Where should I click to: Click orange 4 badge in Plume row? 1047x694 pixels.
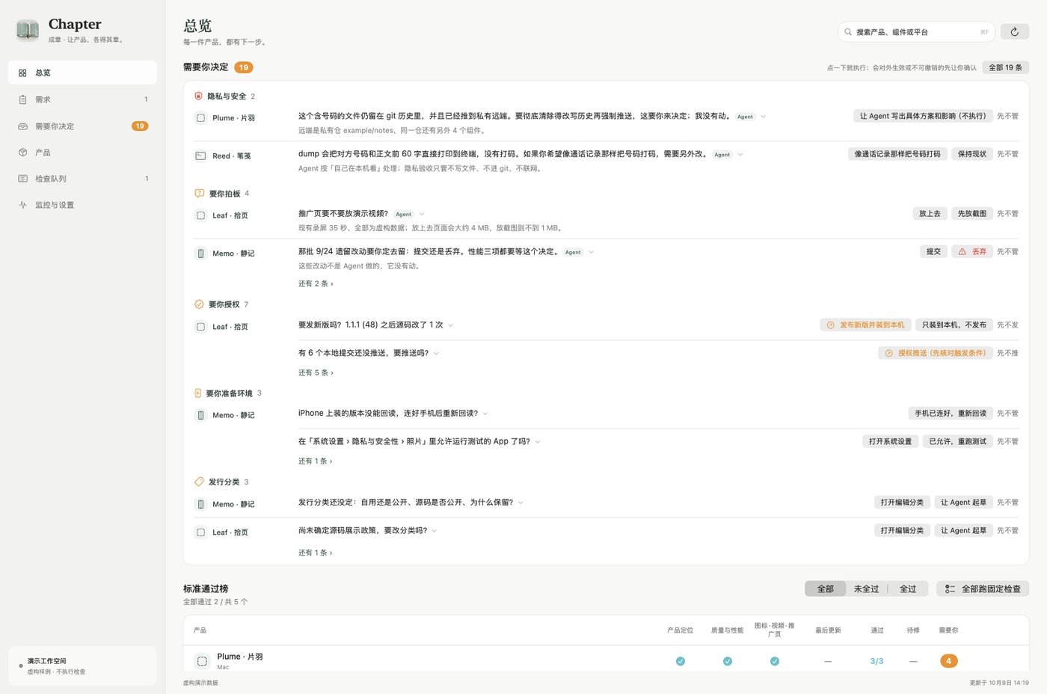pyautogui.click(x=948, y=661)
